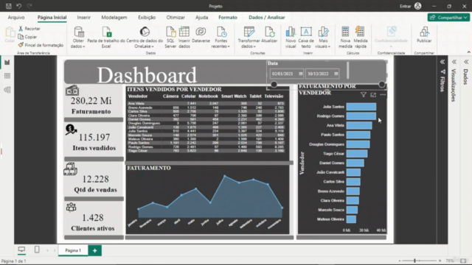Select Julia Santos bar in chart
The width and height of the screenshot is (472, 265).
tap(361, 107)
